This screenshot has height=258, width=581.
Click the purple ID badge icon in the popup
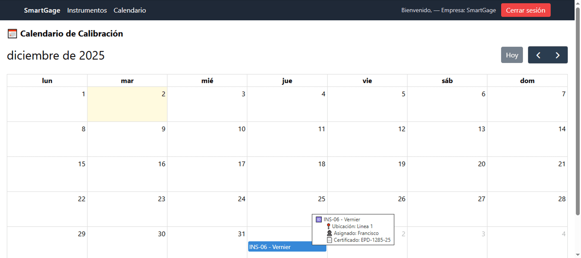[319, 219]
